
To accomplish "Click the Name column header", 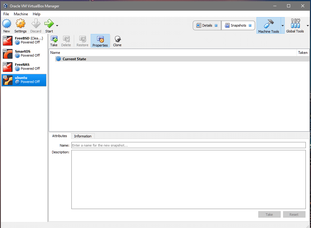I will tap(173, 53).
